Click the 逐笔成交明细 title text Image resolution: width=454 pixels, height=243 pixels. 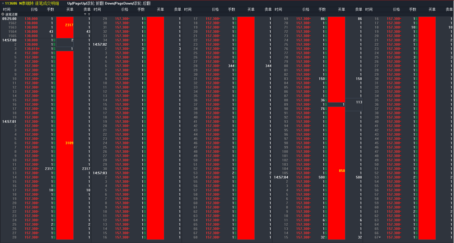coord(47,4)
